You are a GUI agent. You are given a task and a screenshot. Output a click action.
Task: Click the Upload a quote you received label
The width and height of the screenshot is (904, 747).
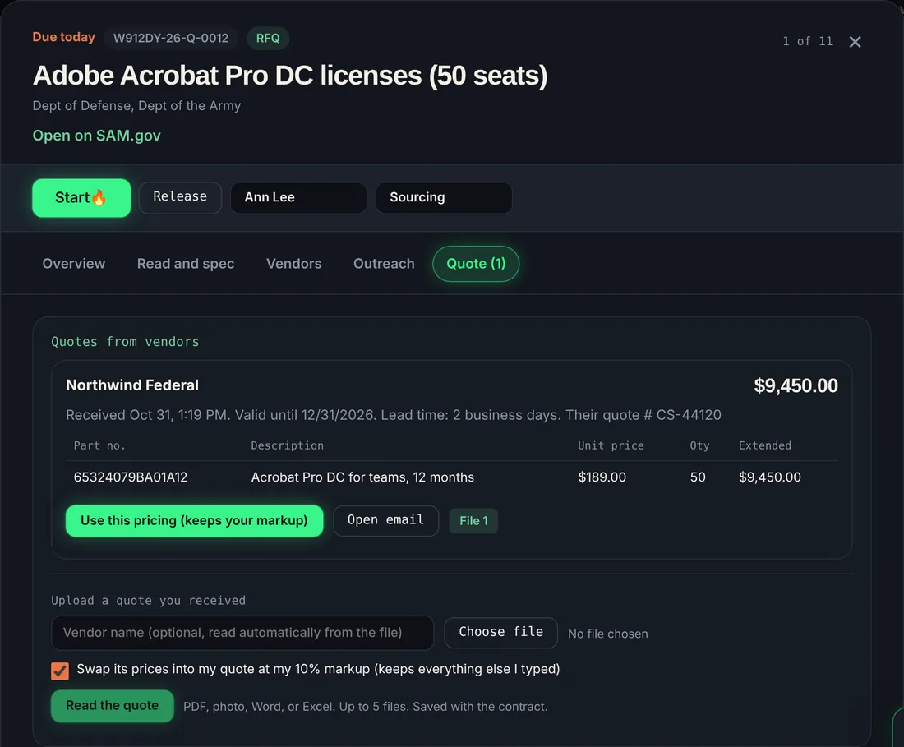pos(148,601)
